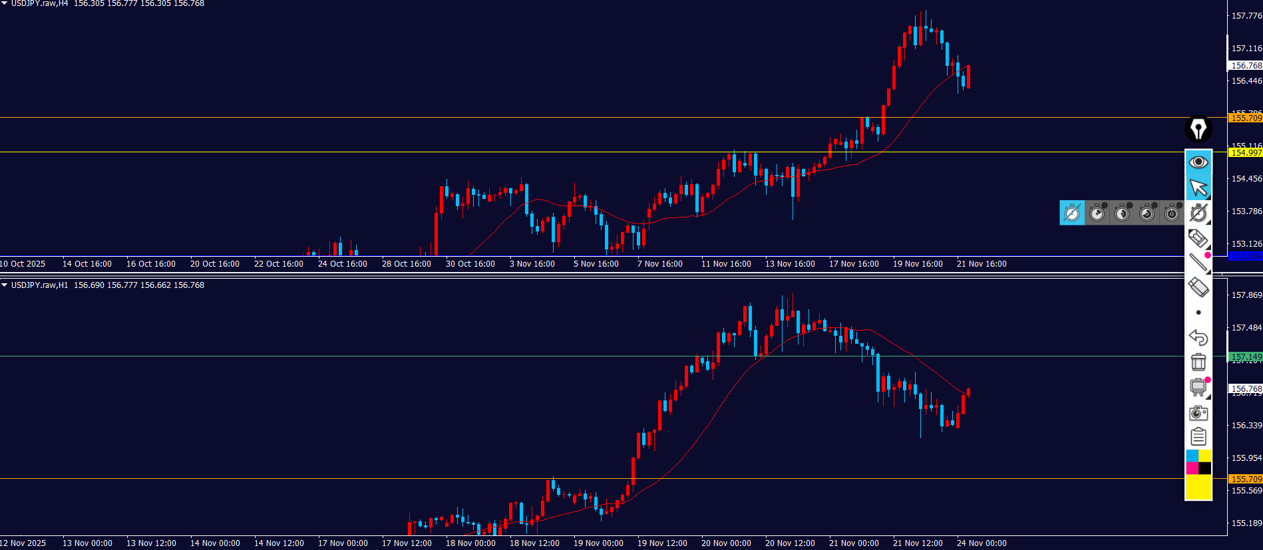Viewport: 1263px width, 550px height.
Task: Click the yellow 154.997 price level label
Action: (x=1245, y=152)
